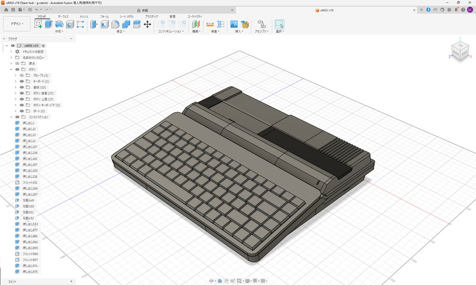Switch to the ユーティリティ tab

tap(195, 16)
